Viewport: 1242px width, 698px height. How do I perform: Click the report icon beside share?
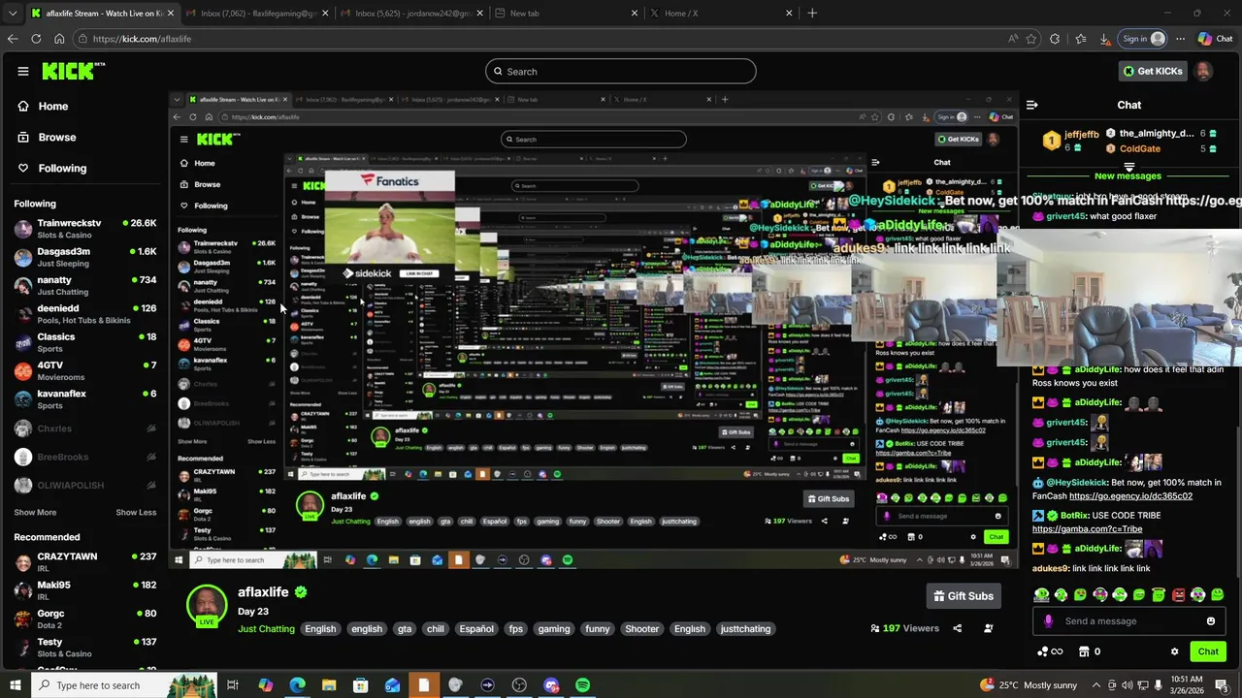[x=988, y=628]
